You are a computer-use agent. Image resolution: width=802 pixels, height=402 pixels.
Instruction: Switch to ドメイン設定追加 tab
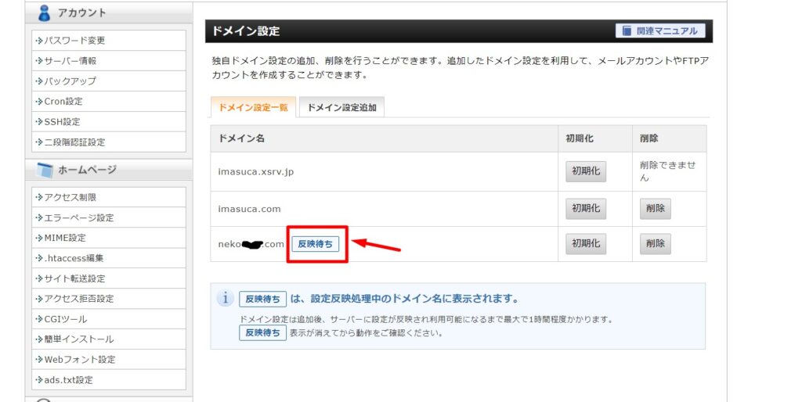point(341,107)
